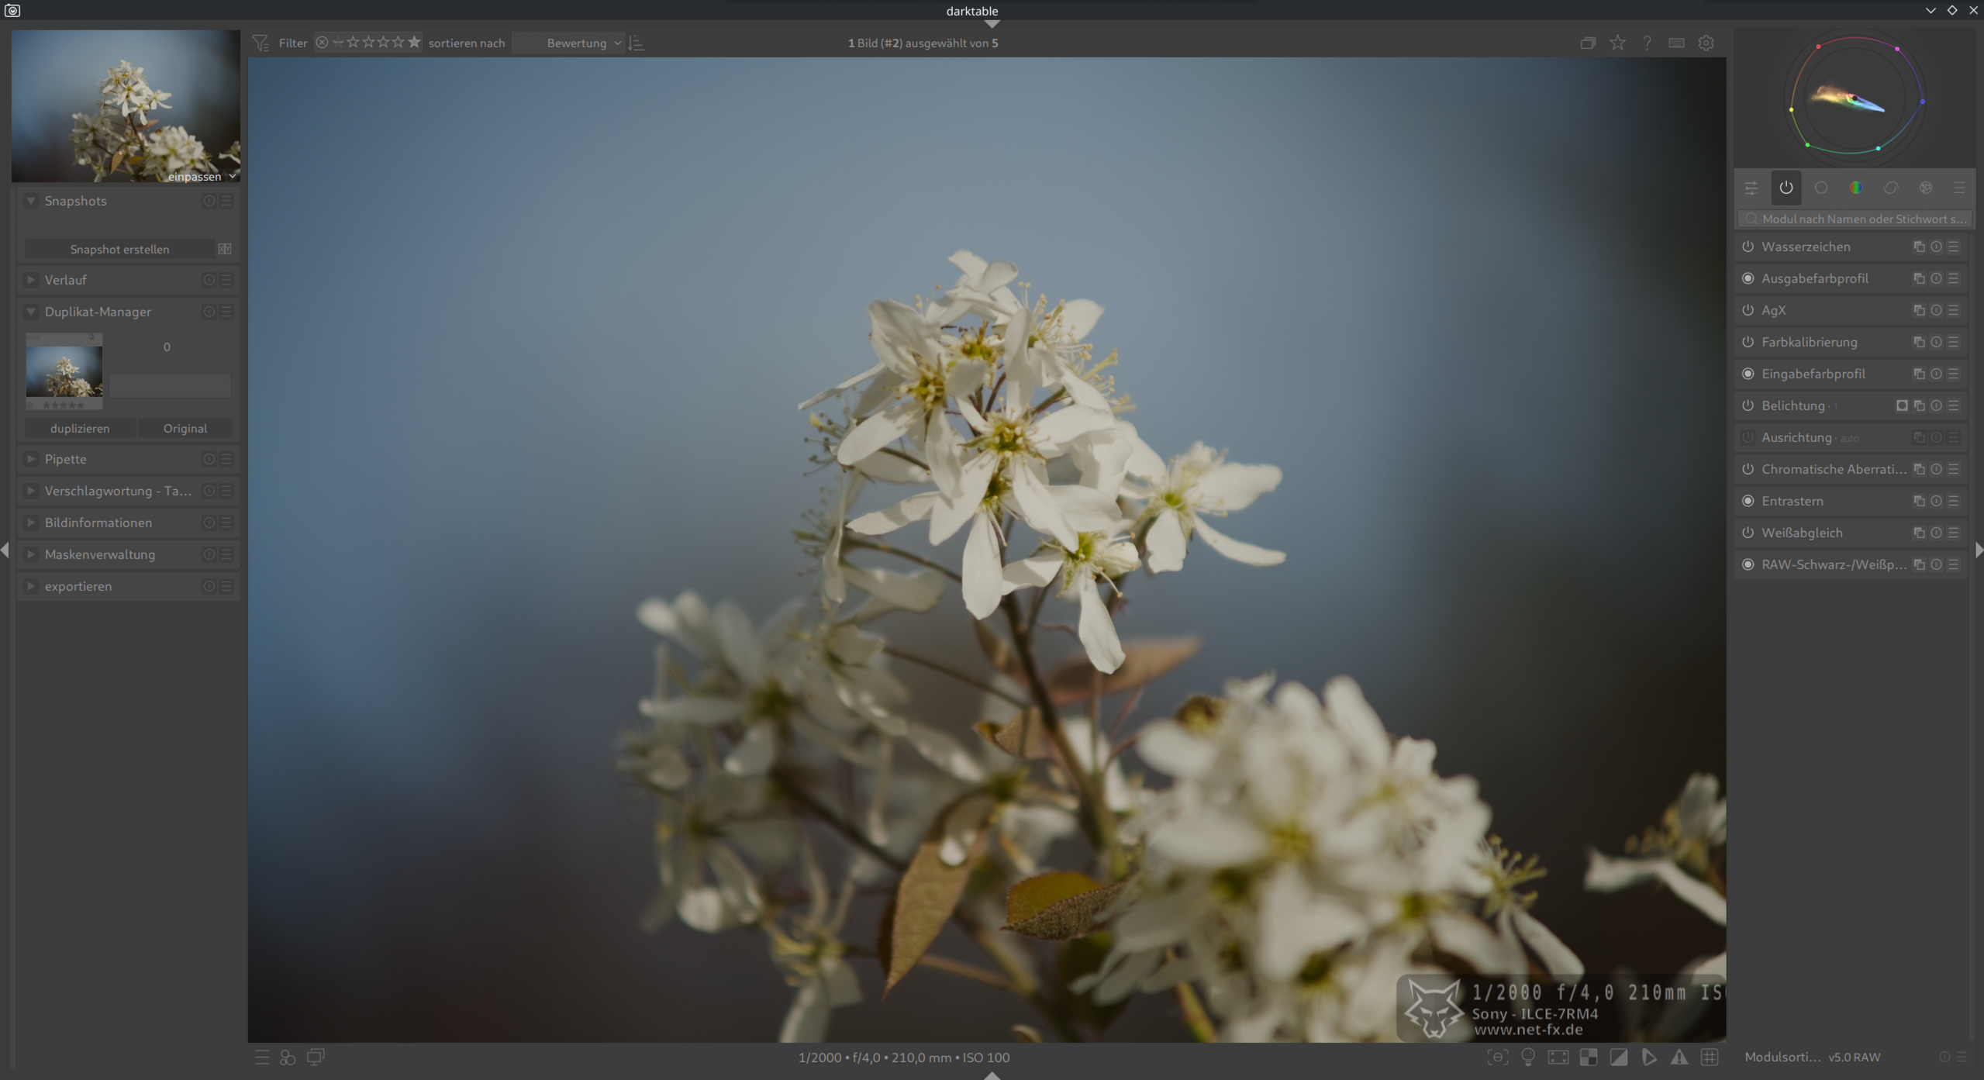Switch to active modules tab
Viewport: 1984px width, 1080px height.
(x=1786, y=188)
